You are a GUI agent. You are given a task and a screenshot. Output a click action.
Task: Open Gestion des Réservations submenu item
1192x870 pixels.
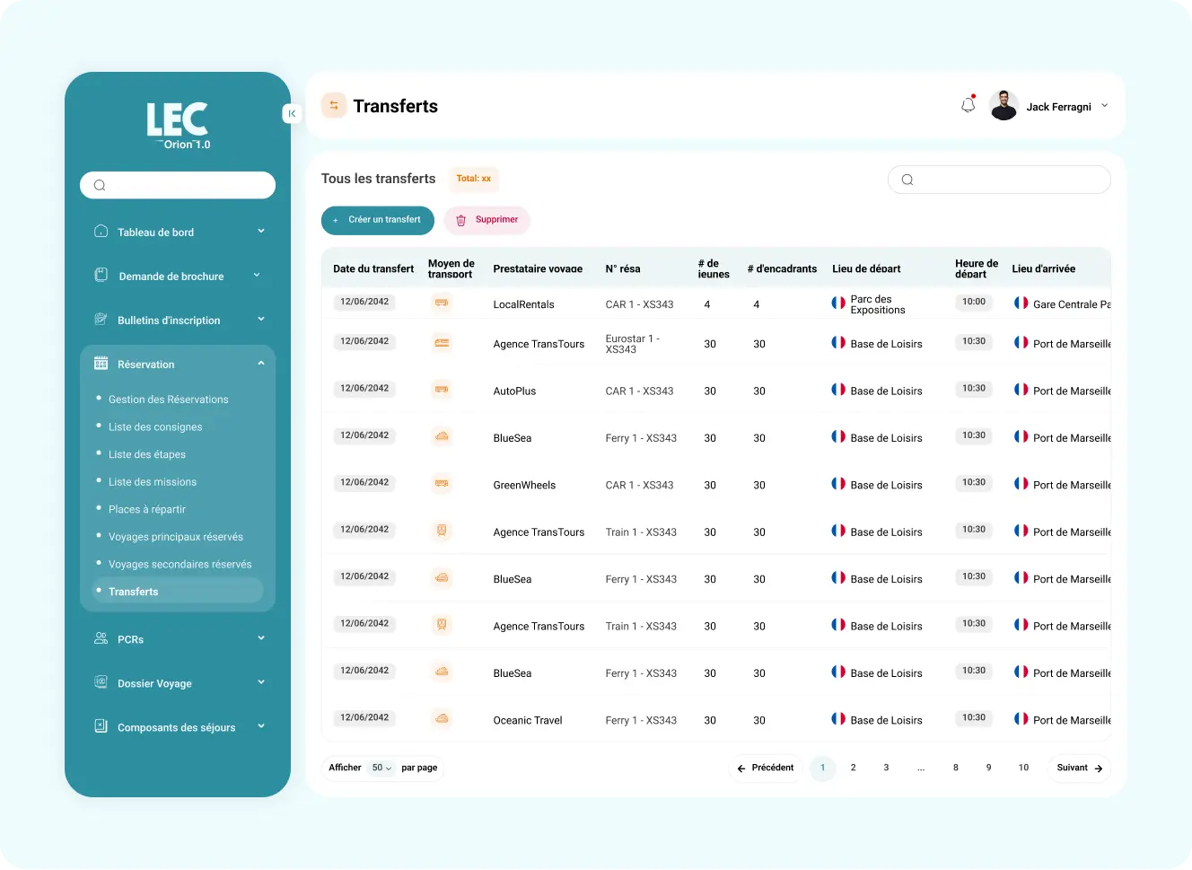point(168,400)
